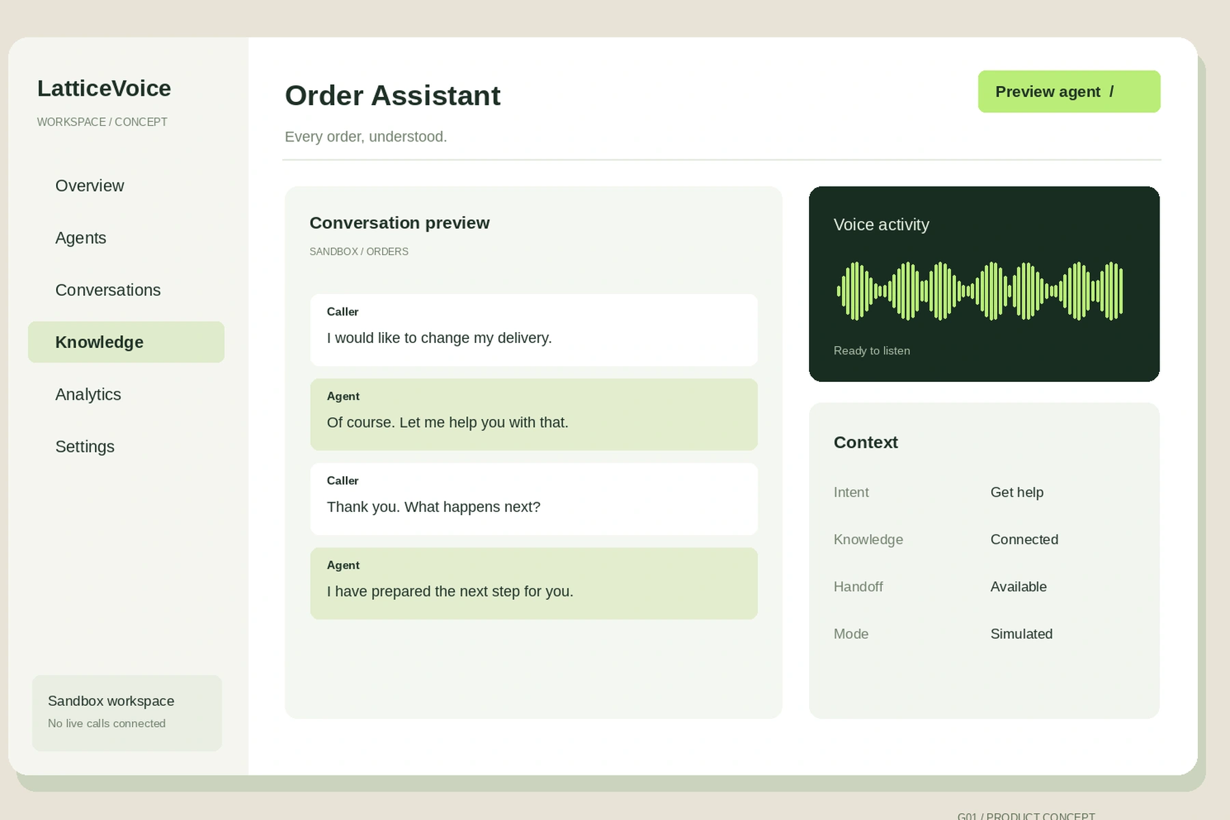Screen dimensions: 1230x820
Task: Click the "No live calls connected" text
Action: tap(107, 723)
